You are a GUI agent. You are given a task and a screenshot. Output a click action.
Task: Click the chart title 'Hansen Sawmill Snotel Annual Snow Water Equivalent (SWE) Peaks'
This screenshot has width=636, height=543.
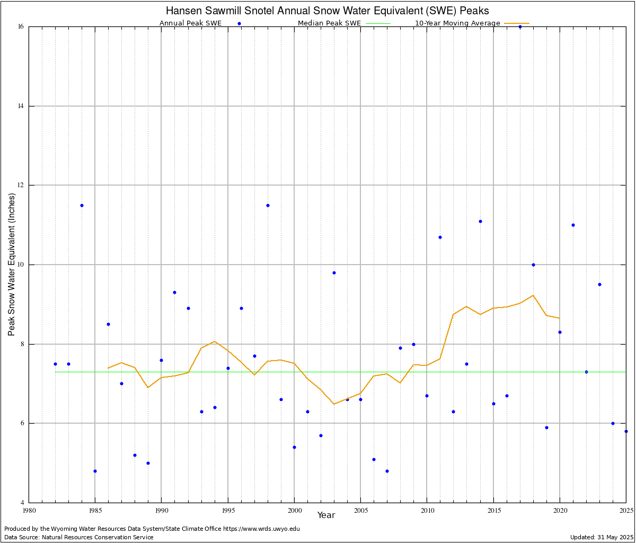327,11
